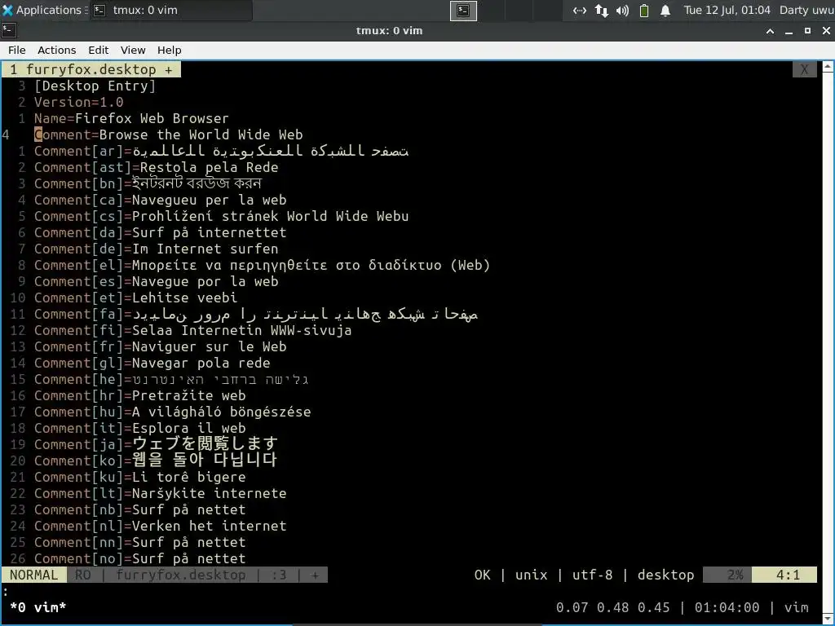The width and height of the screenshot is (835, 626).
Task: Minimize the tmux terminal window
Action: click(x=789, y=31)
